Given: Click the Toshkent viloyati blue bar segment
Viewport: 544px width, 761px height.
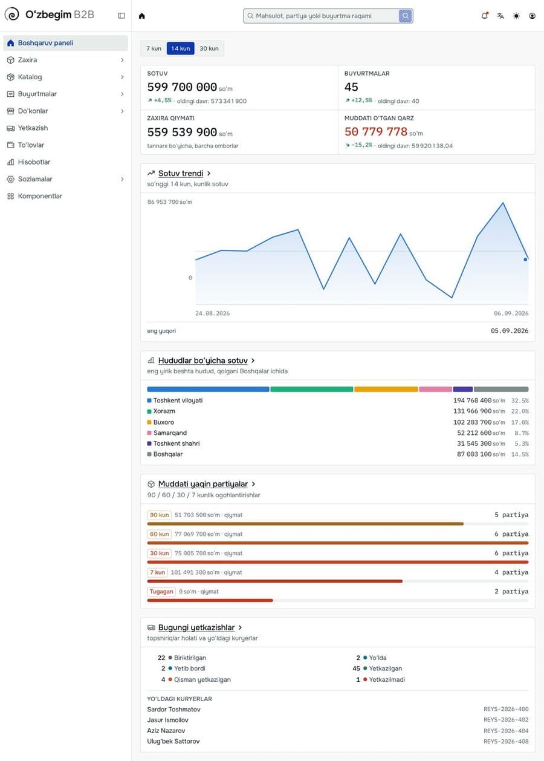Looking at the screenshot, I should 208,390.
